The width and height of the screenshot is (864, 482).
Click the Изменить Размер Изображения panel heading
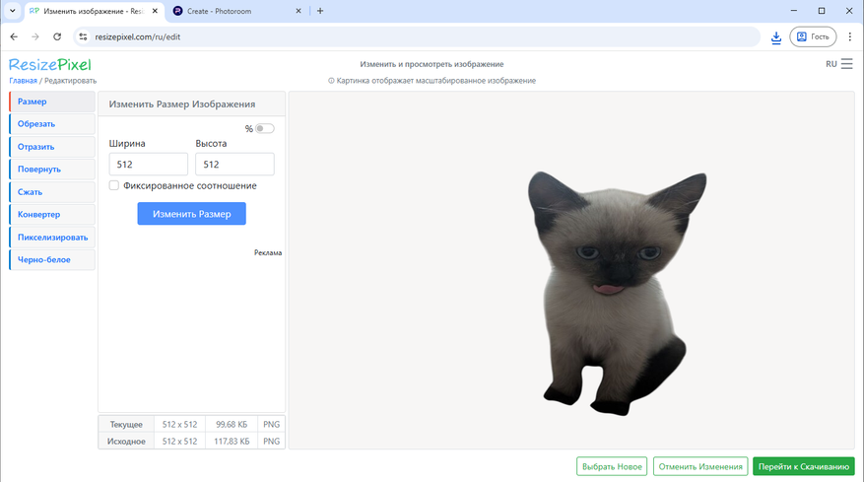[x=182, y=104]
